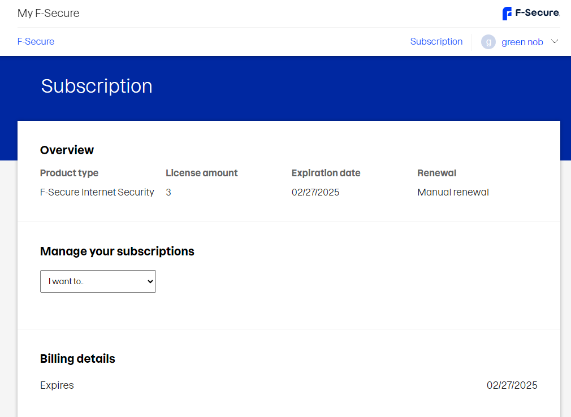Click the My F-Secure title

pos(49,13)
